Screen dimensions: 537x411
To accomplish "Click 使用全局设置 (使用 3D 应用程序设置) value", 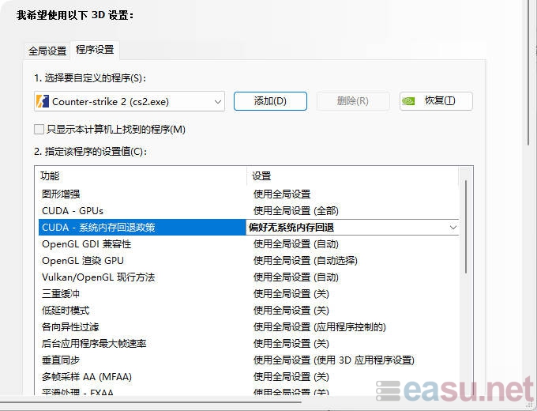I will pos(334,360).
